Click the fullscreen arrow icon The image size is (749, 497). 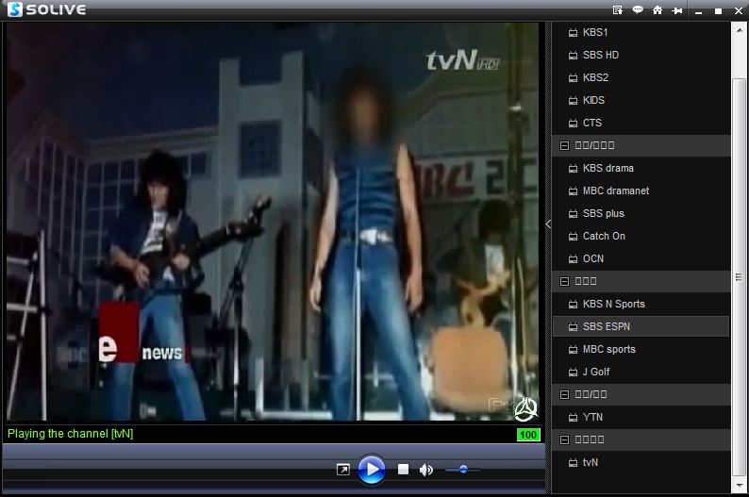[x=343, y=470]
